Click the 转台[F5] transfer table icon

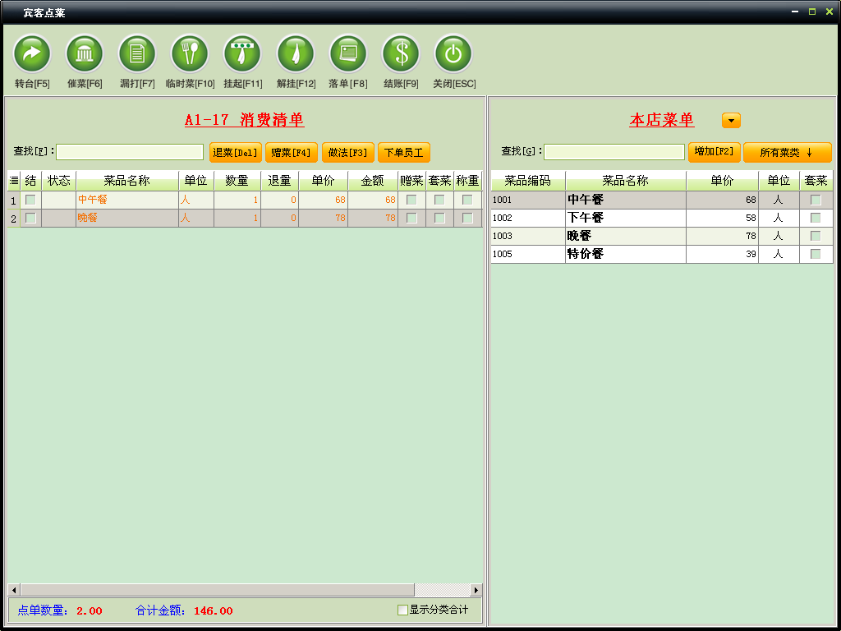[x=32, y=53]
